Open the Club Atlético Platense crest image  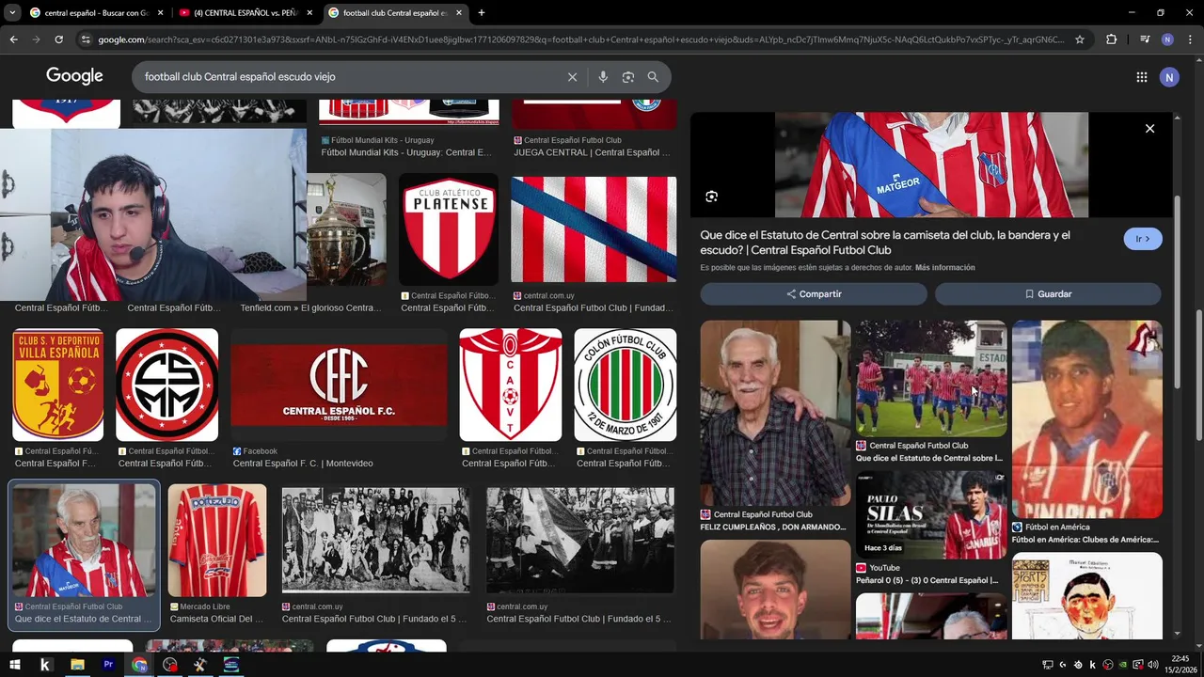[449, 228]
